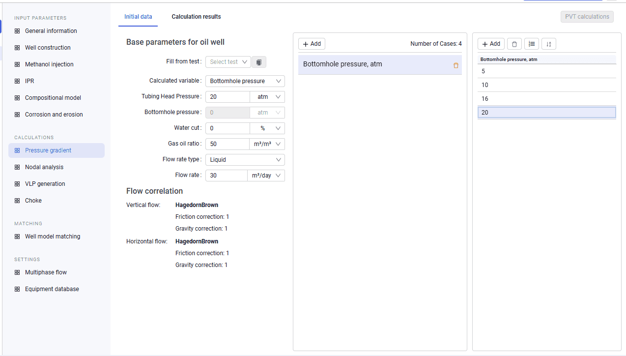This screenshot has height=356, width=626.
Task: Click the grid icon beside Well construction
Action: coord(17,48)
